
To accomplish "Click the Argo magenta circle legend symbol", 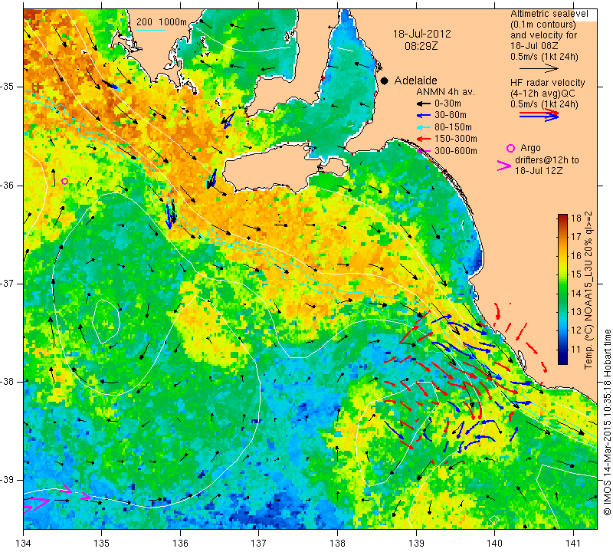I will click(x=510, y=148).
